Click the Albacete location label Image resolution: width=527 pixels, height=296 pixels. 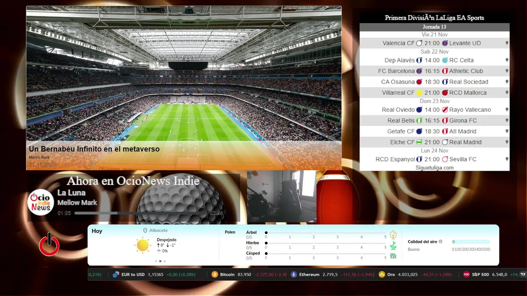[158, 231]
